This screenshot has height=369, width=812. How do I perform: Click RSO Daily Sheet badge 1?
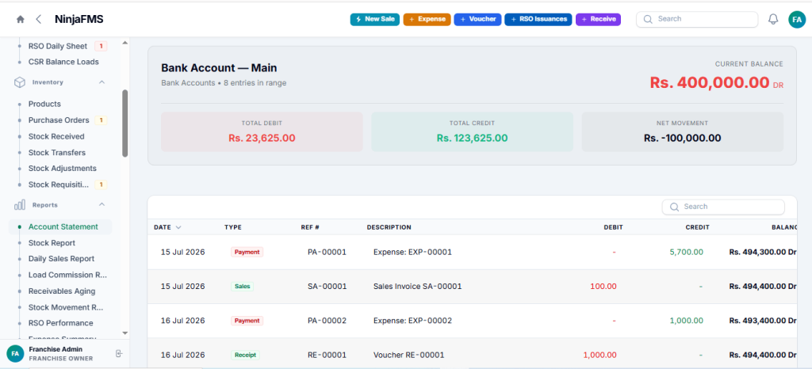coord(101,46)
